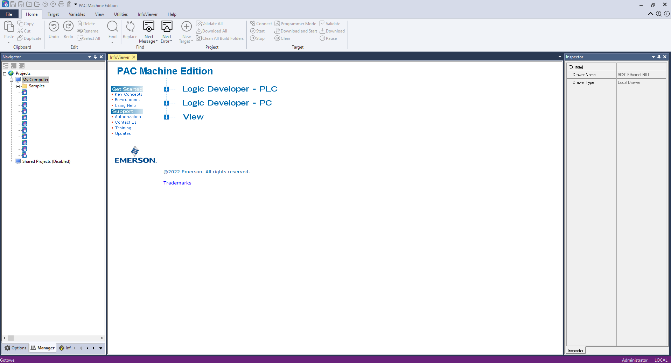Collapse the My Computer tree node
Screen dimensions: 671x363
11,80
